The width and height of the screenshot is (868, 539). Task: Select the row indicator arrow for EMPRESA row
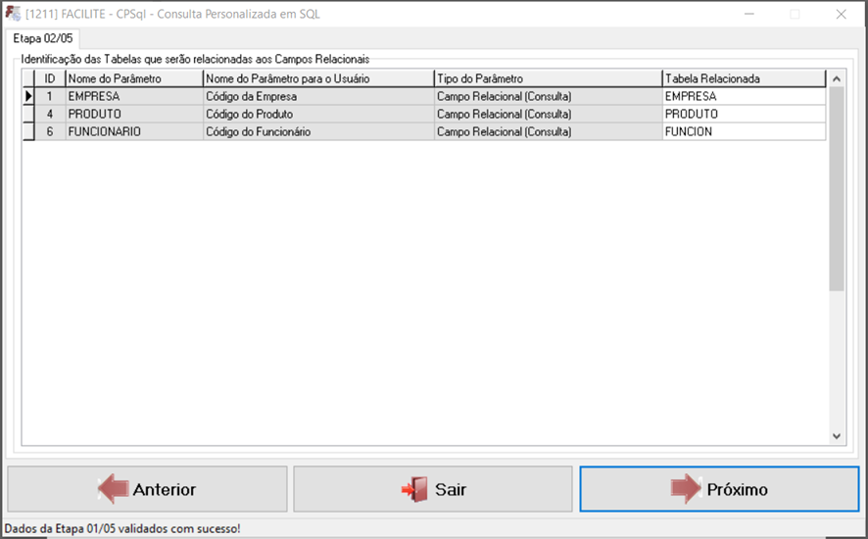[28, 96]
